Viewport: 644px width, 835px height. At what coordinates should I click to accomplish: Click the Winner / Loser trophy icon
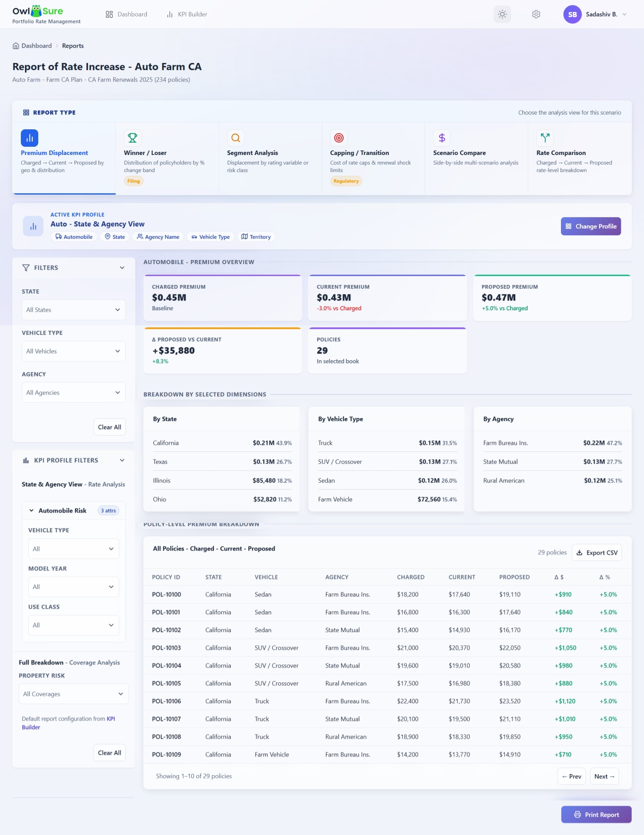[132, 138]
